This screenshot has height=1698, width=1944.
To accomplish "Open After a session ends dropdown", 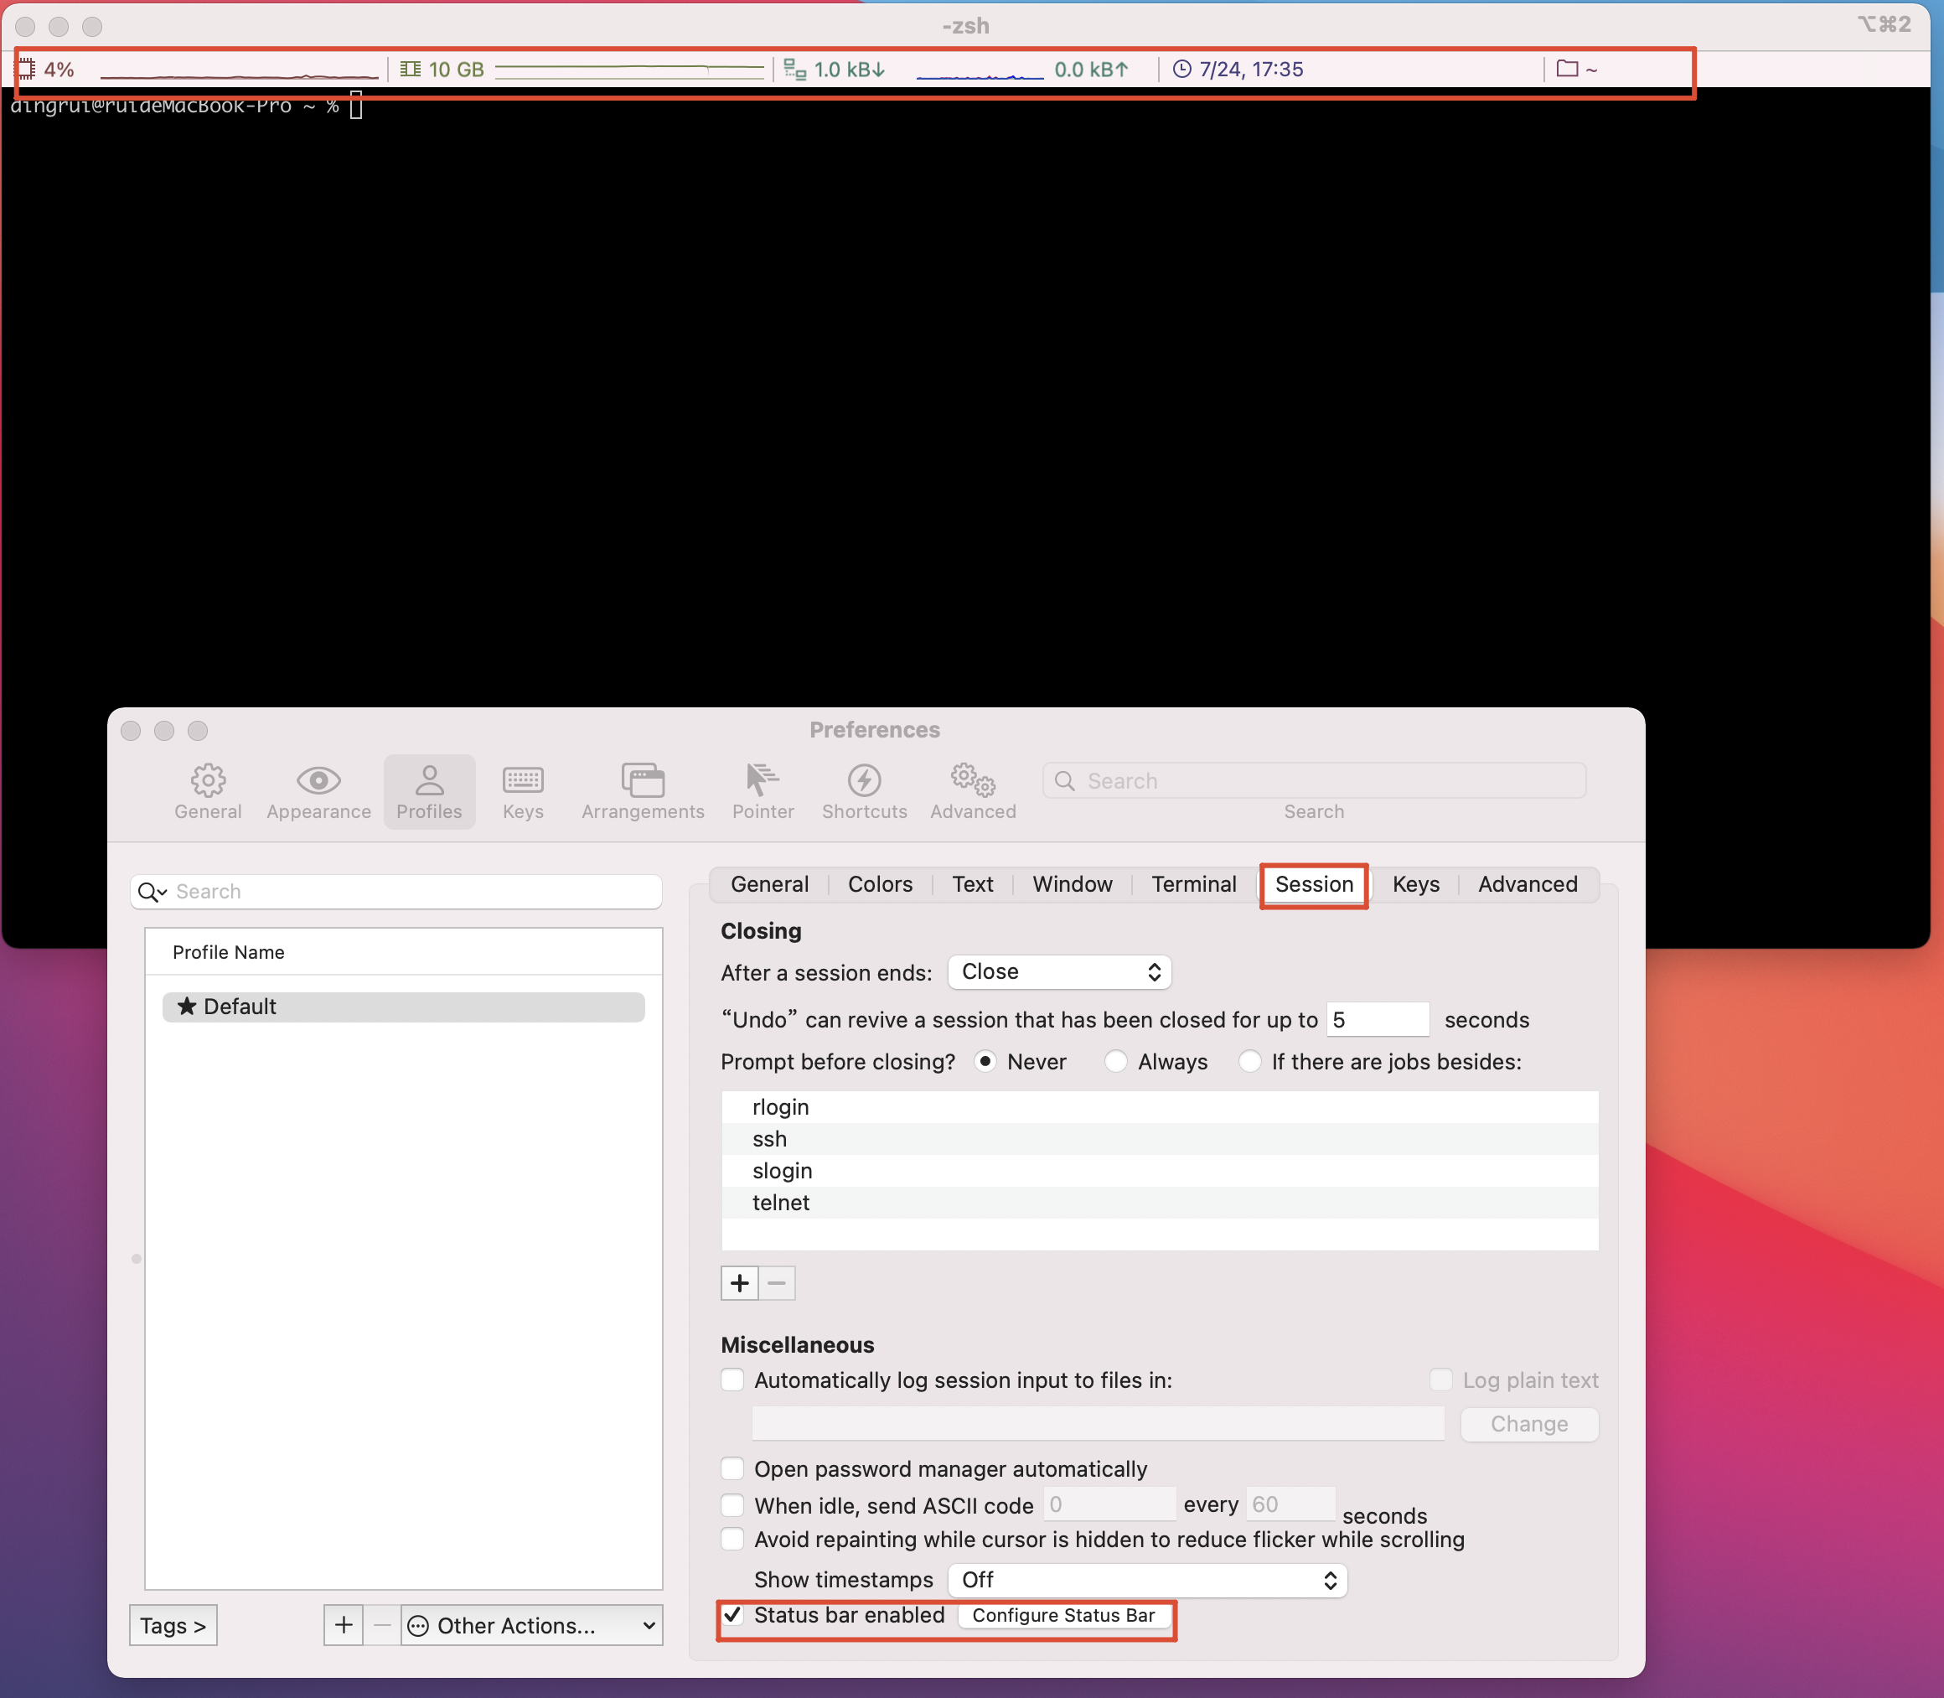I will click(1059, 972).
